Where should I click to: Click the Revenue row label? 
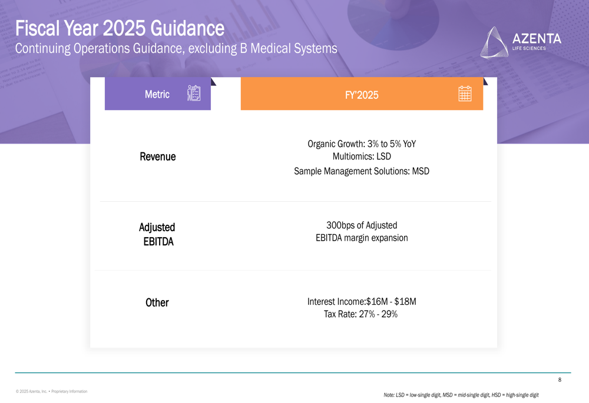(x=157, y=157)
